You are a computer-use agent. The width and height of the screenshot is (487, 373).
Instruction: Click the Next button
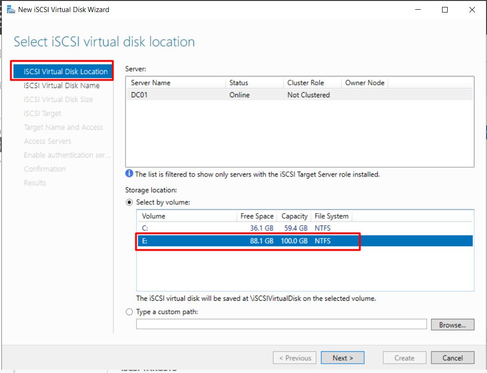343,358
